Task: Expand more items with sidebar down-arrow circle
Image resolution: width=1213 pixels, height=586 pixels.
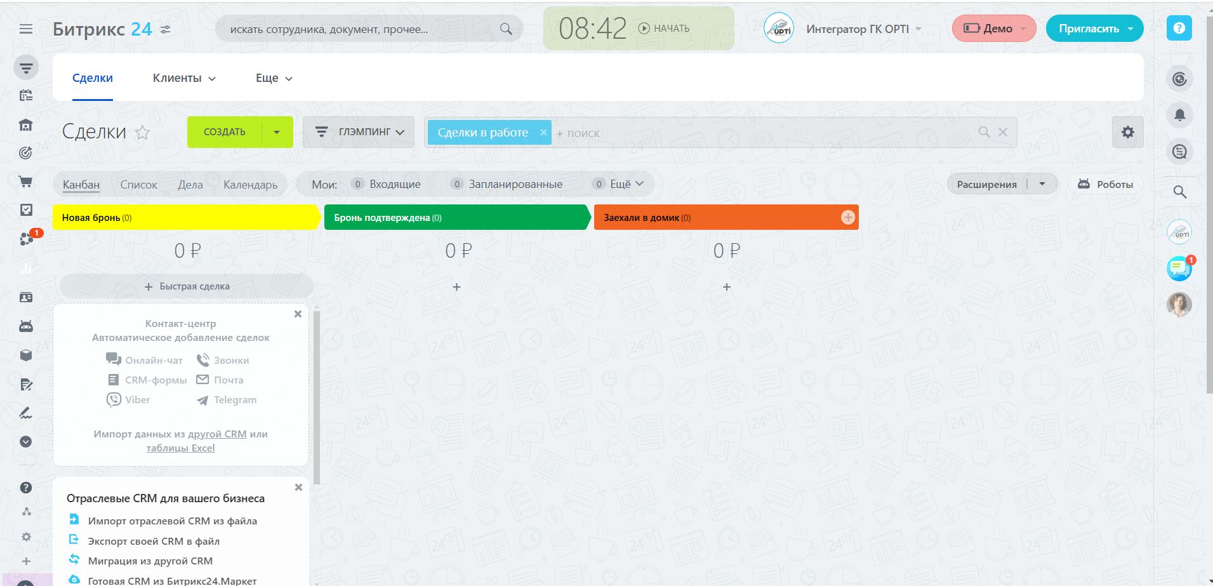Action: (x=26, y=442)
